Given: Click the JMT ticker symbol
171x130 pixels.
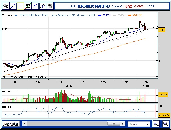Looking at the screenshot, I should tap(73, 6).
